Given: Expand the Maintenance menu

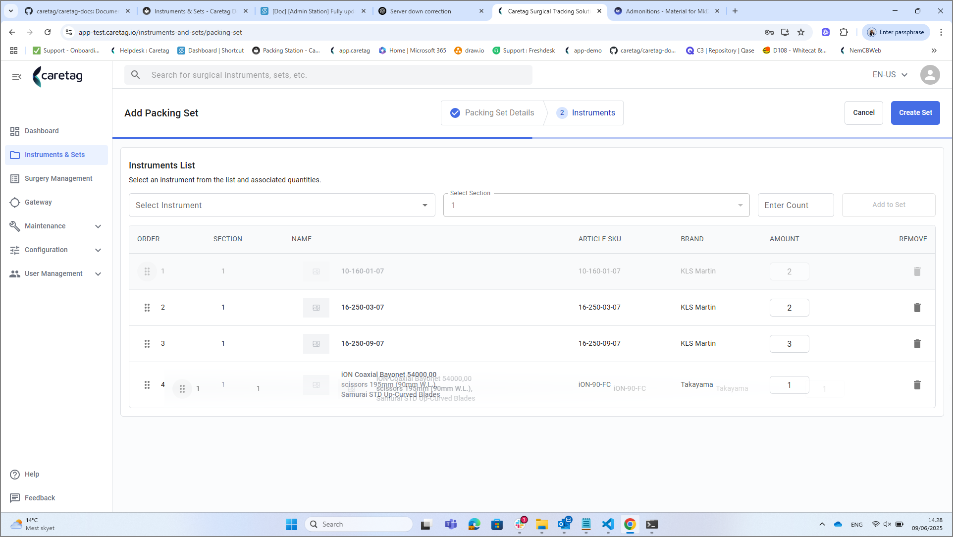Looking at the screenshot, I should click(56, 226).
